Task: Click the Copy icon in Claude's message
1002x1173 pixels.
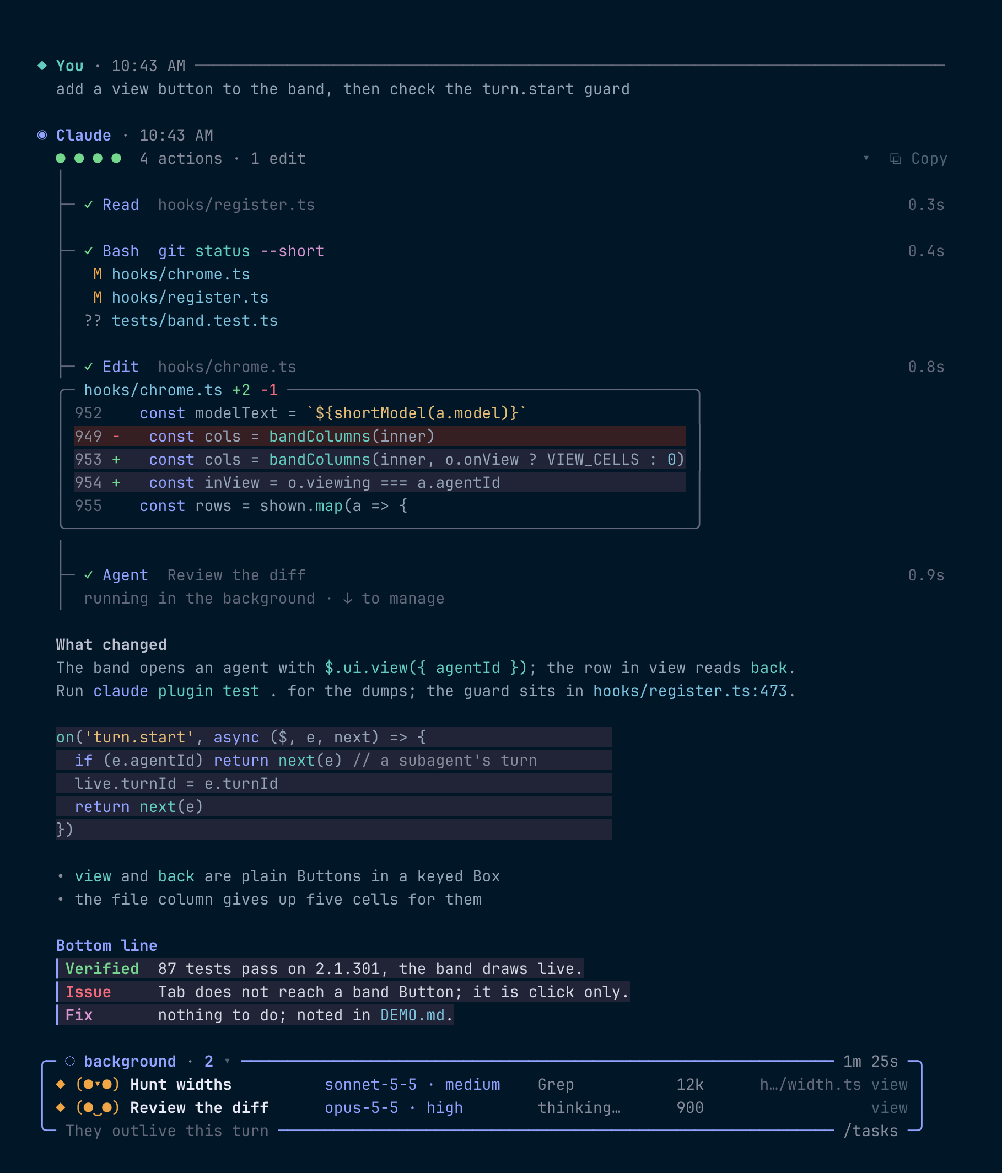Action: click(x=895, y=159)
